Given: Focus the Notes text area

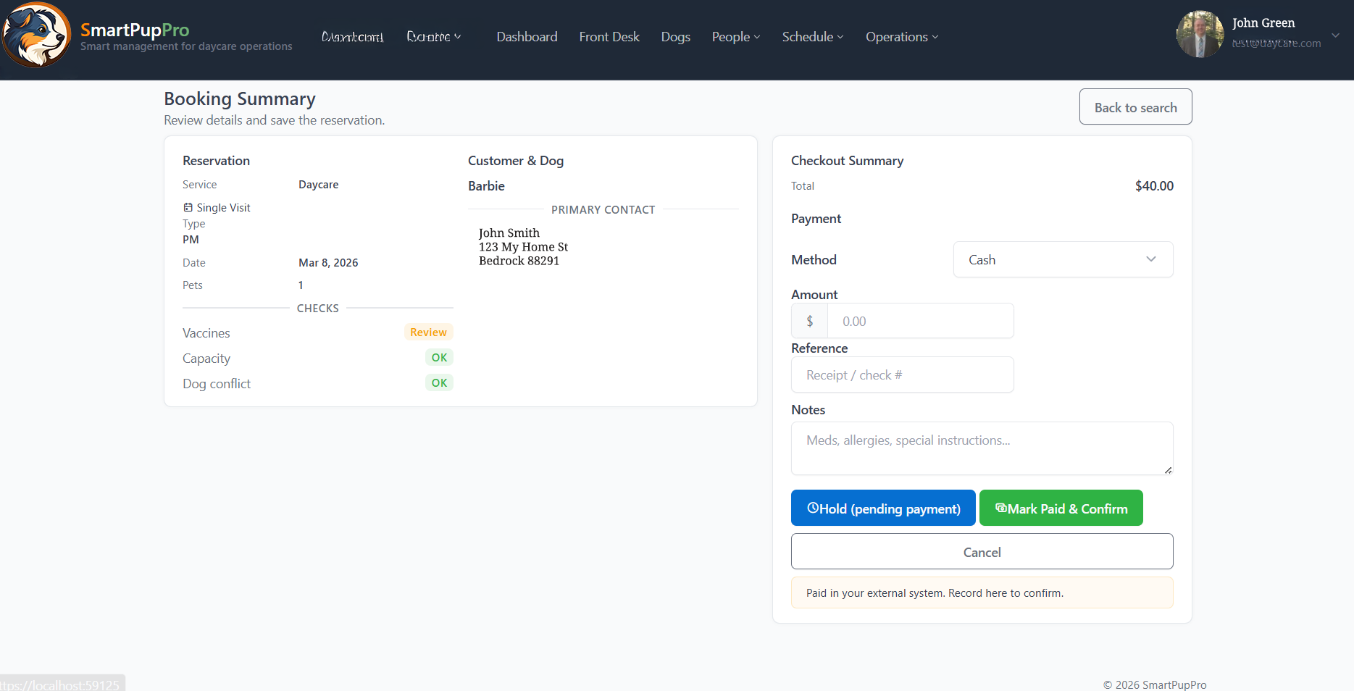Looking at the screenshot, I should pos(981,448).
